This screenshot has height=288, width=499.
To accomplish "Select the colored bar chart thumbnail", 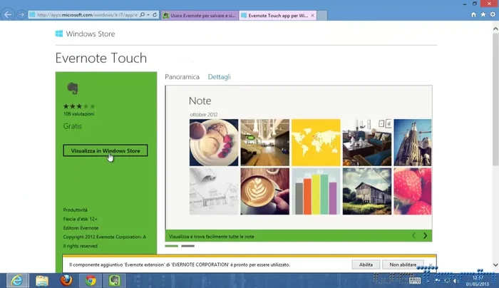I will [316, 191].
